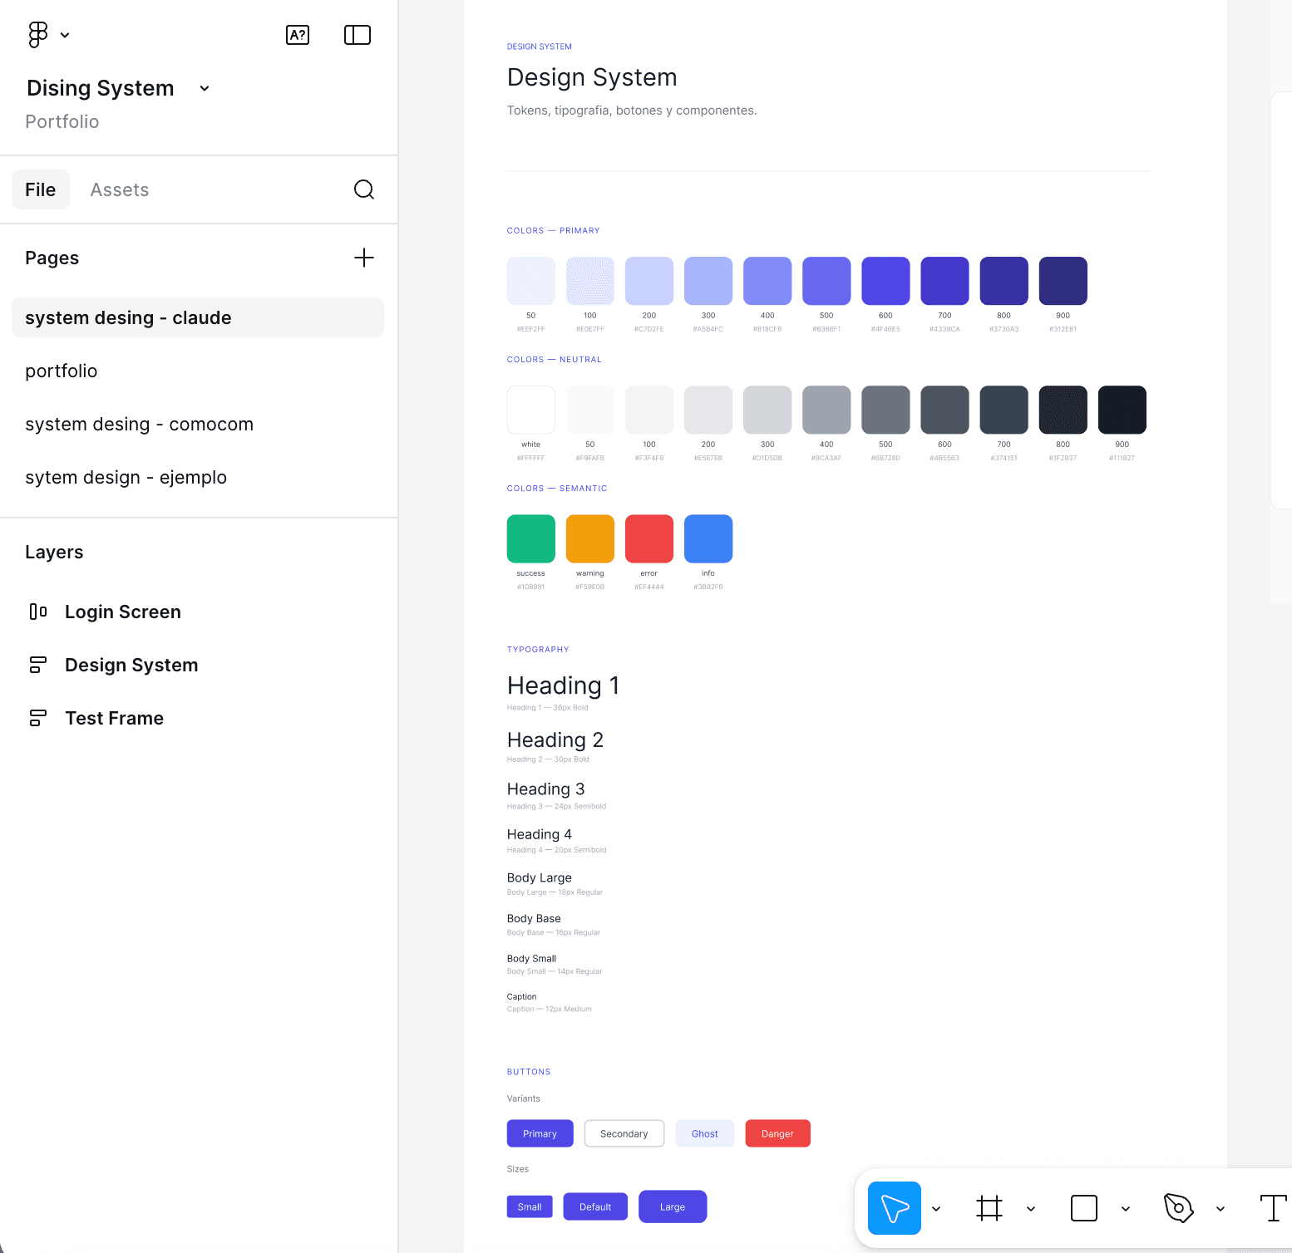
Task: Select the Move tool in toolbar
Action: 894,1208
